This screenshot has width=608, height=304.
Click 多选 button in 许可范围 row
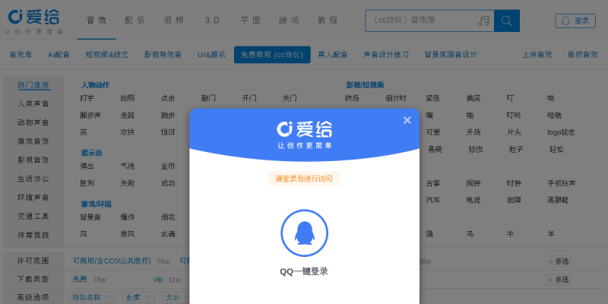click(x=559, y=261)
